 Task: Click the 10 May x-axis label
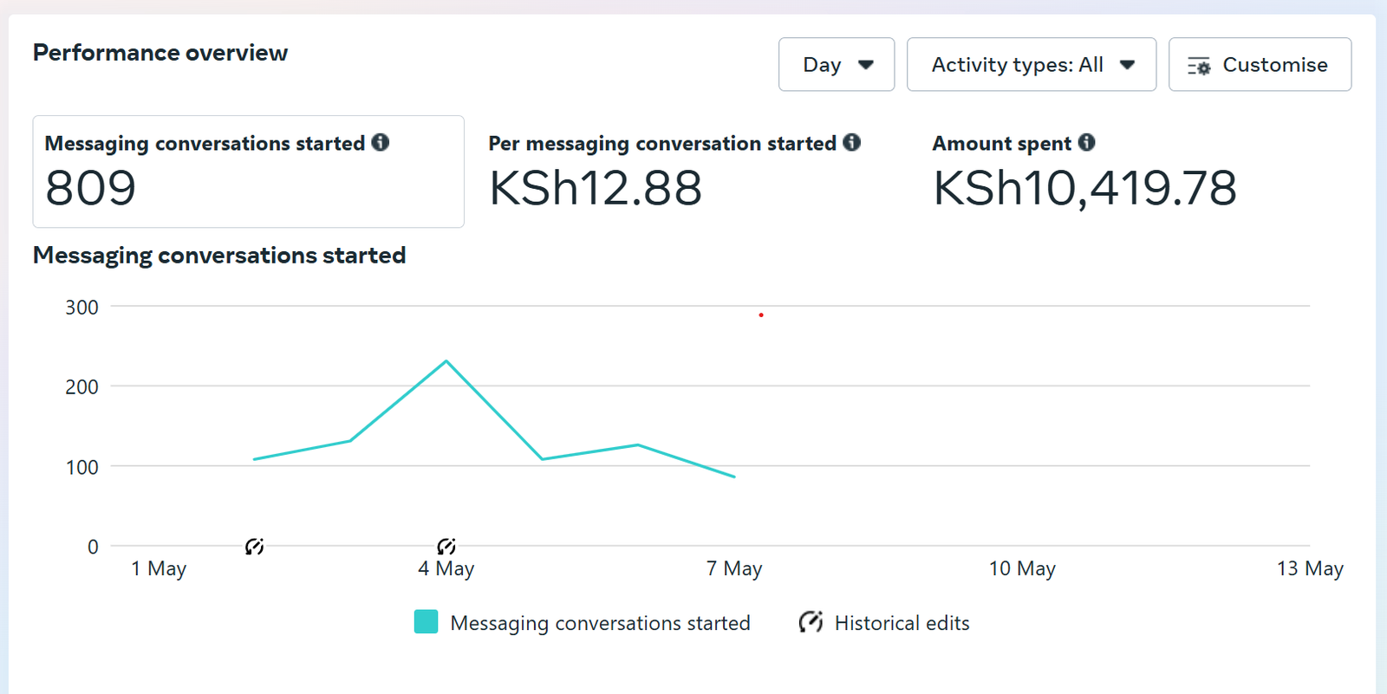1022,568
